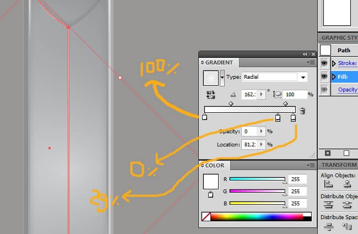Collapse the Gradient panel with the double arrows
This screenshot has height=234, width=358.
click(305, 55)
